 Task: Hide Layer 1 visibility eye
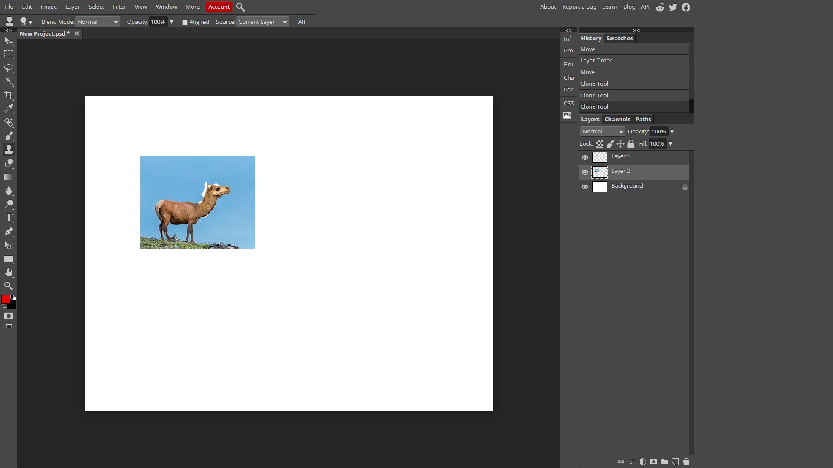585,157
